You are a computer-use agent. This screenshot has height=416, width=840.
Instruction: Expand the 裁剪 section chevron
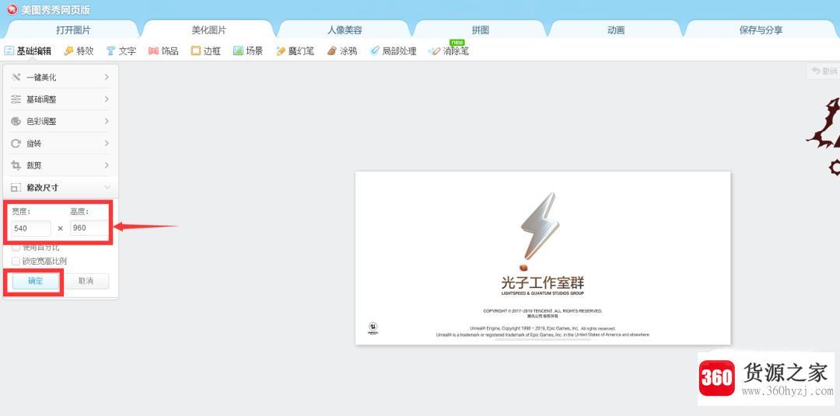(x=107, y=165)
